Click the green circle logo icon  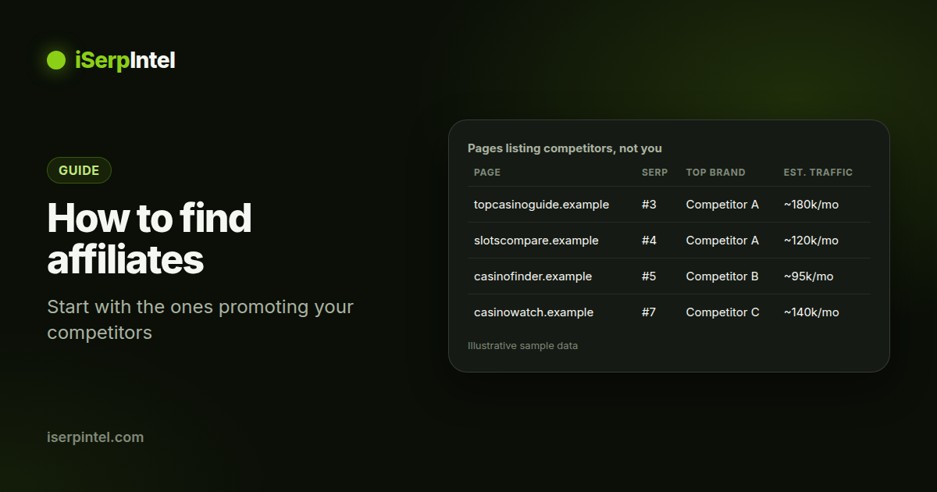click(56, 60)
